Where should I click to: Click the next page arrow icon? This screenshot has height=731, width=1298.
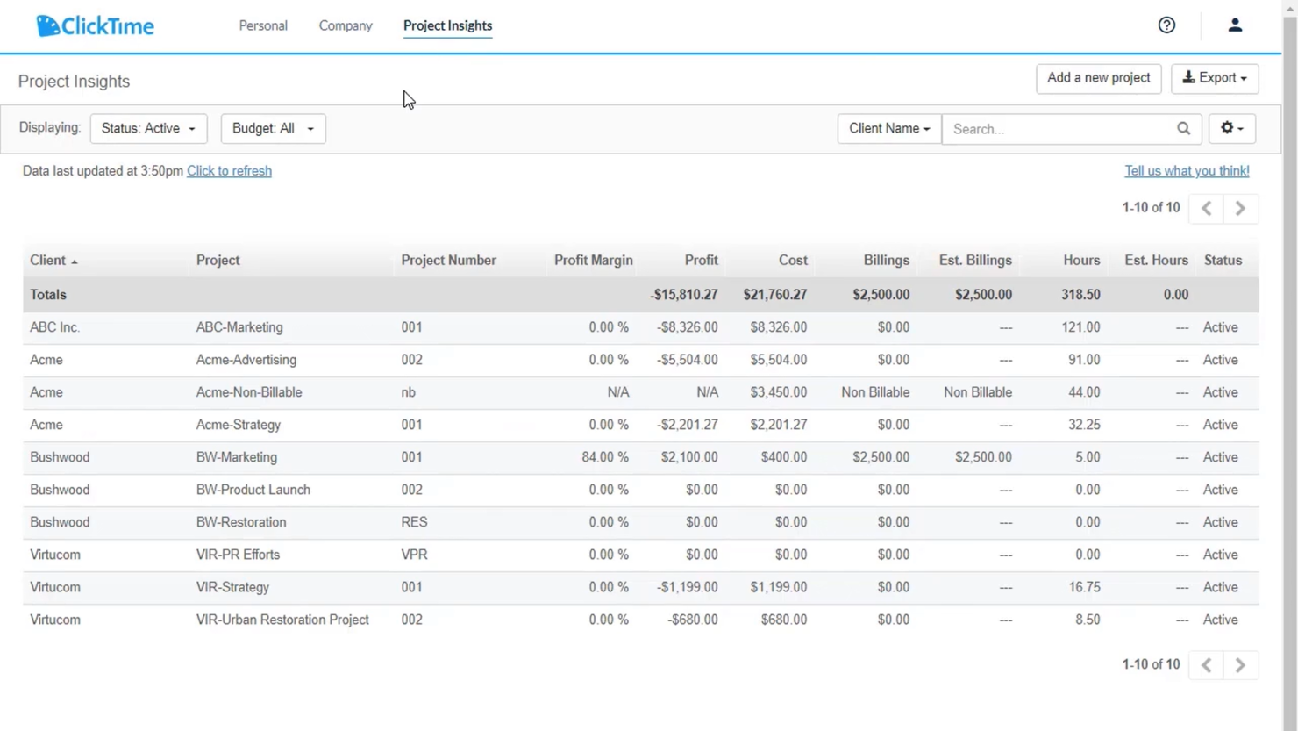tap(1240, 208)
